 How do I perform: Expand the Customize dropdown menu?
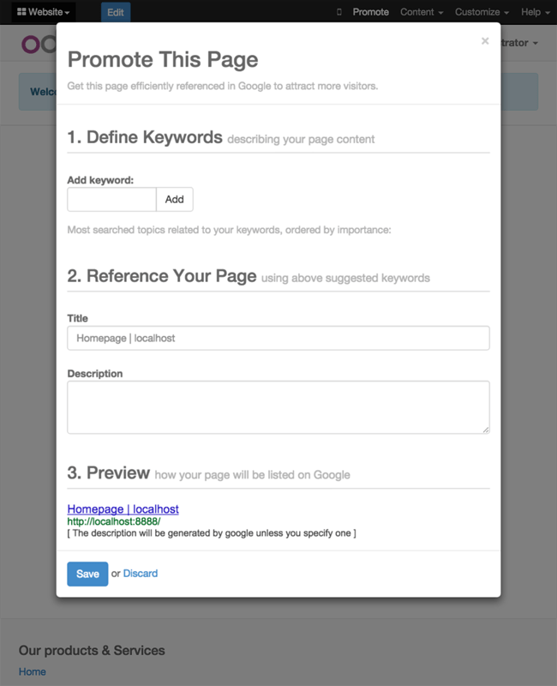pyautogui.click(x=482, y=12)
